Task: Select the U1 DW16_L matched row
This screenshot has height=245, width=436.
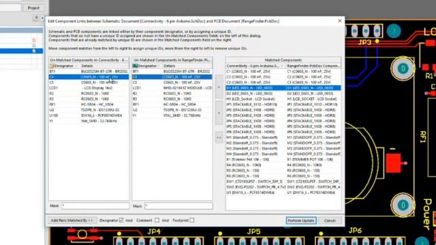Action: click(x=283, y=193)
